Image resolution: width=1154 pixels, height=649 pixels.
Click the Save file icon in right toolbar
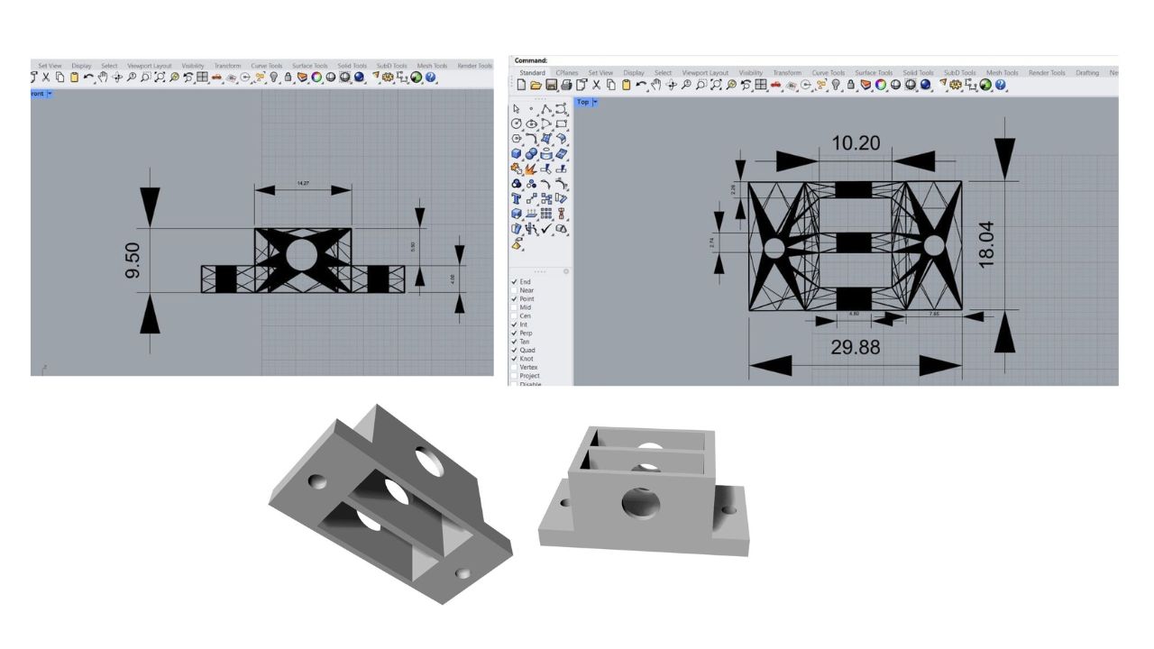[x=551, y=85]
